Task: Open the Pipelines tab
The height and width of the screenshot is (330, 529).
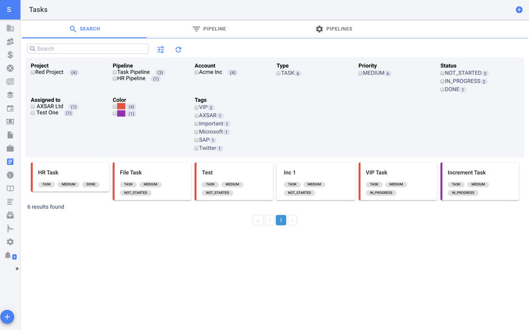Action: 334,29
